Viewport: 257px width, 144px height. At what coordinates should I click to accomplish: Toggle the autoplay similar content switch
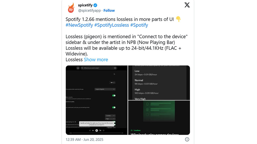[114, 107]
